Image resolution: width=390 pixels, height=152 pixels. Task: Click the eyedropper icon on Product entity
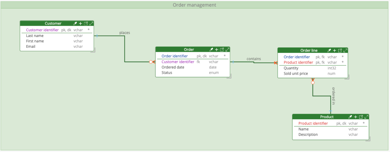[x=350, y=117]
